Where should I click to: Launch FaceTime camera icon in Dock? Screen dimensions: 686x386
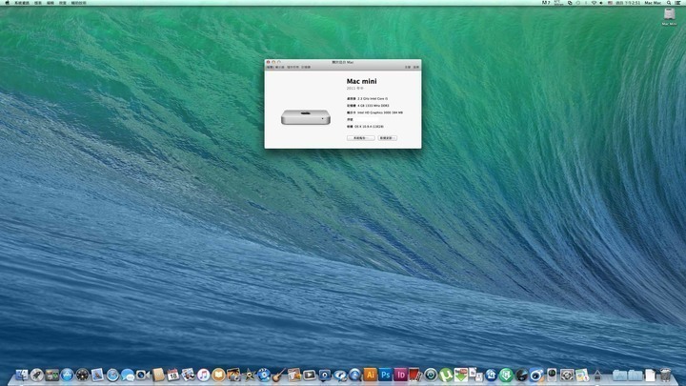point(143,375)
